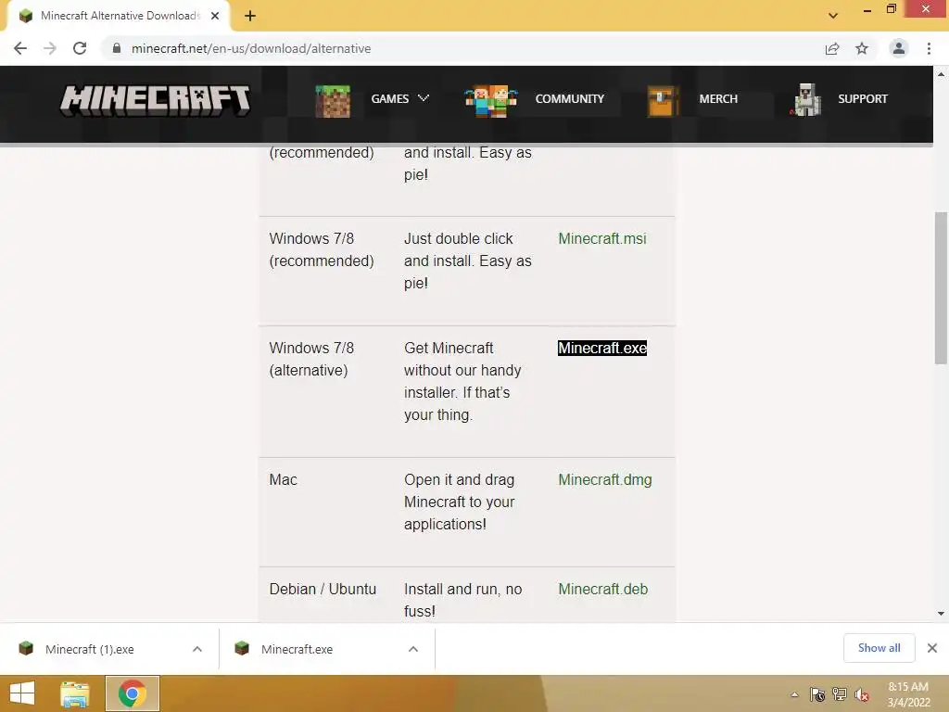Open the Windows Start button
Image resolution: width=949 pixels, height=712 pixels.
(x=22, y=693)
